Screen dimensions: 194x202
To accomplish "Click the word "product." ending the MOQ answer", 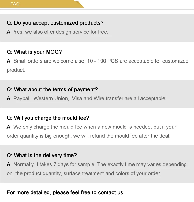I will [x=16, y=70].
